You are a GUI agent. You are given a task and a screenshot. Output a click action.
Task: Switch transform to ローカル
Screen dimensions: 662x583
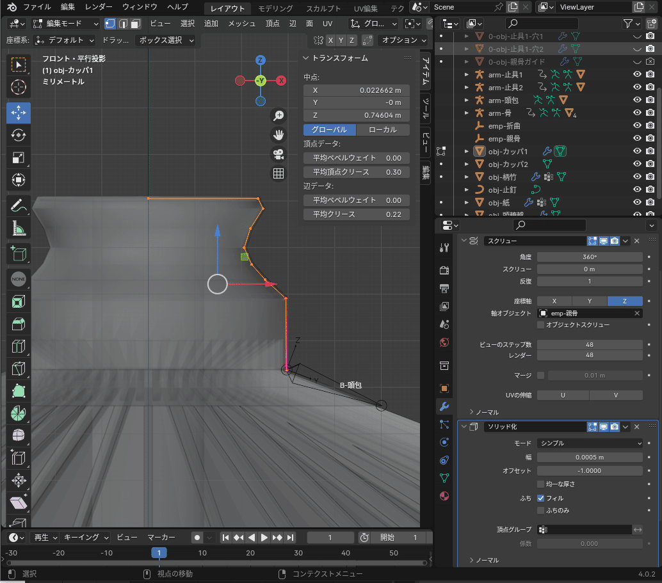click(382, 130)
